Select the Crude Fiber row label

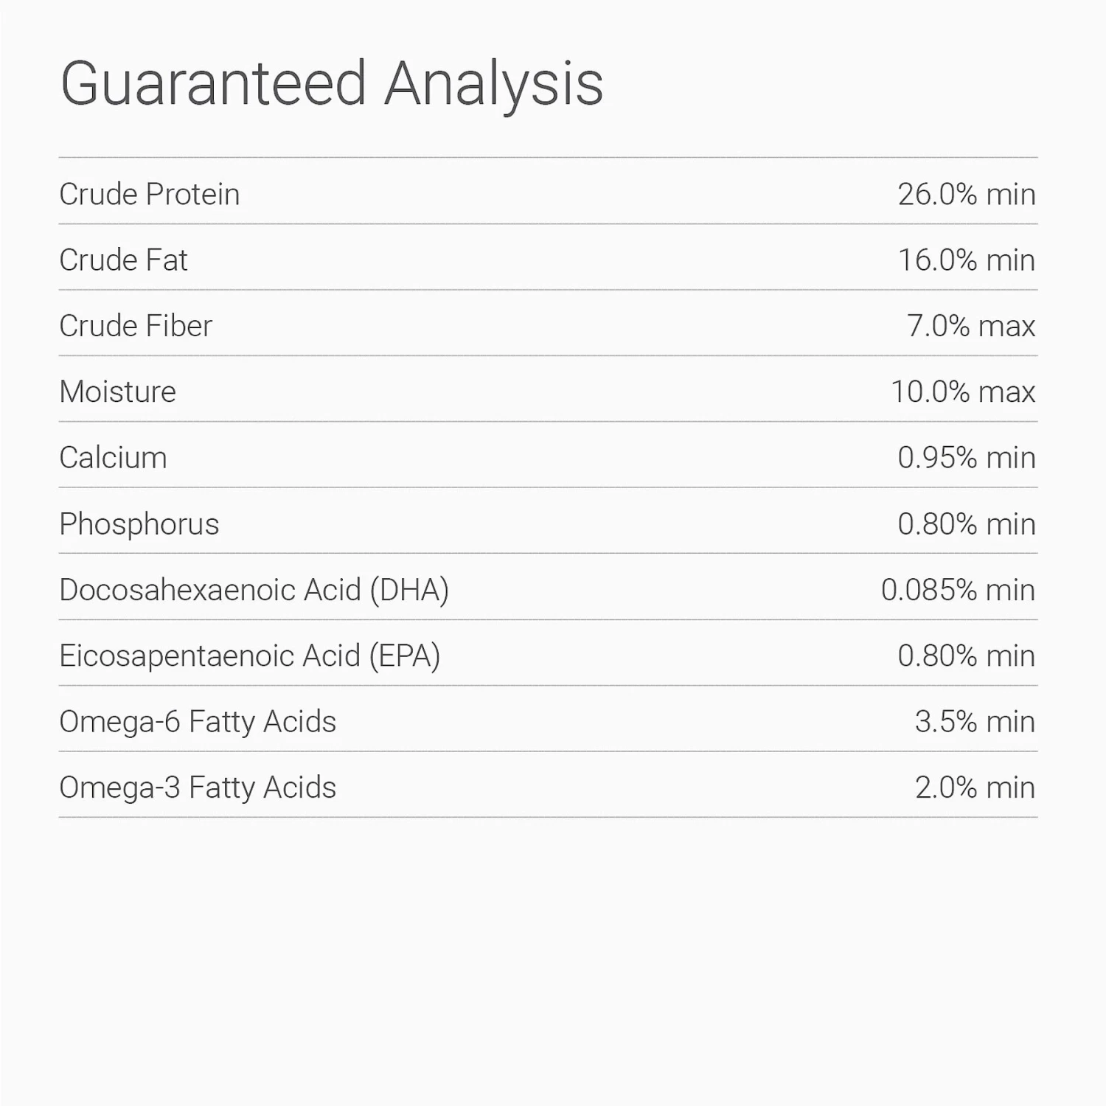[136, 326]
